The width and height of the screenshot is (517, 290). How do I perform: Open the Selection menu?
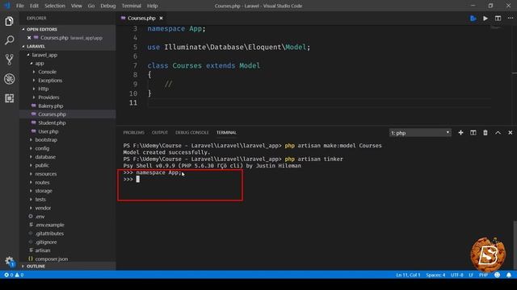[x=55, y=6]
